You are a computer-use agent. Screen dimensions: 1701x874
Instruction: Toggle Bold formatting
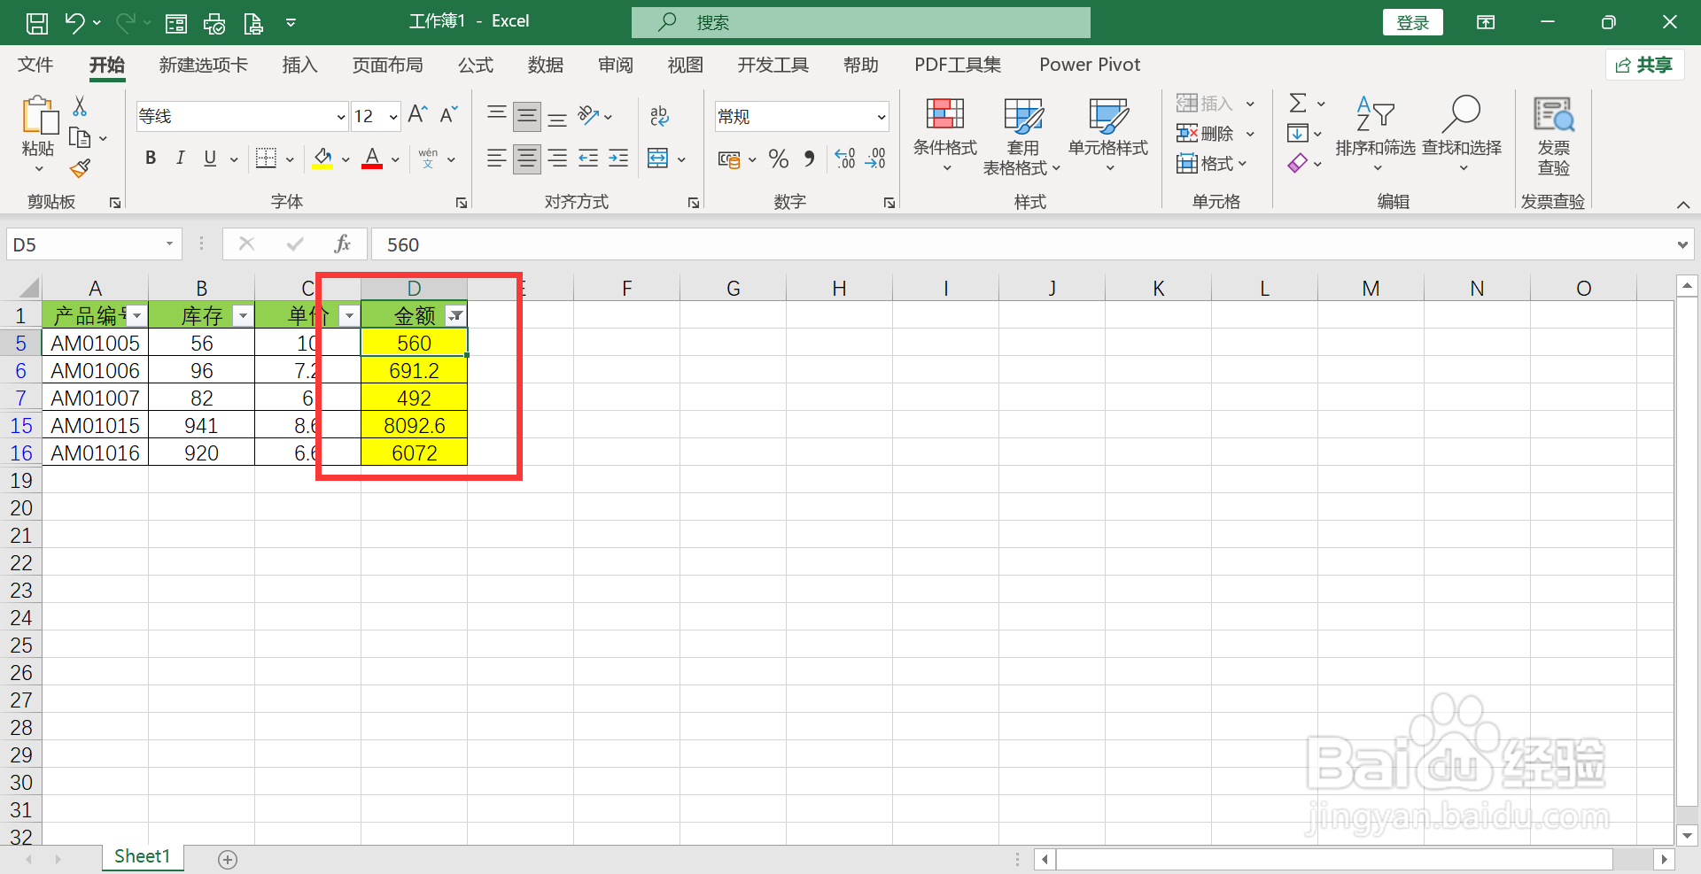(151, 159)
